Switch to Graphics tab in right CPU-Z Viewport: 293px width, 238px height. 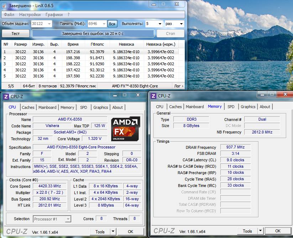[x=248, y=107]
